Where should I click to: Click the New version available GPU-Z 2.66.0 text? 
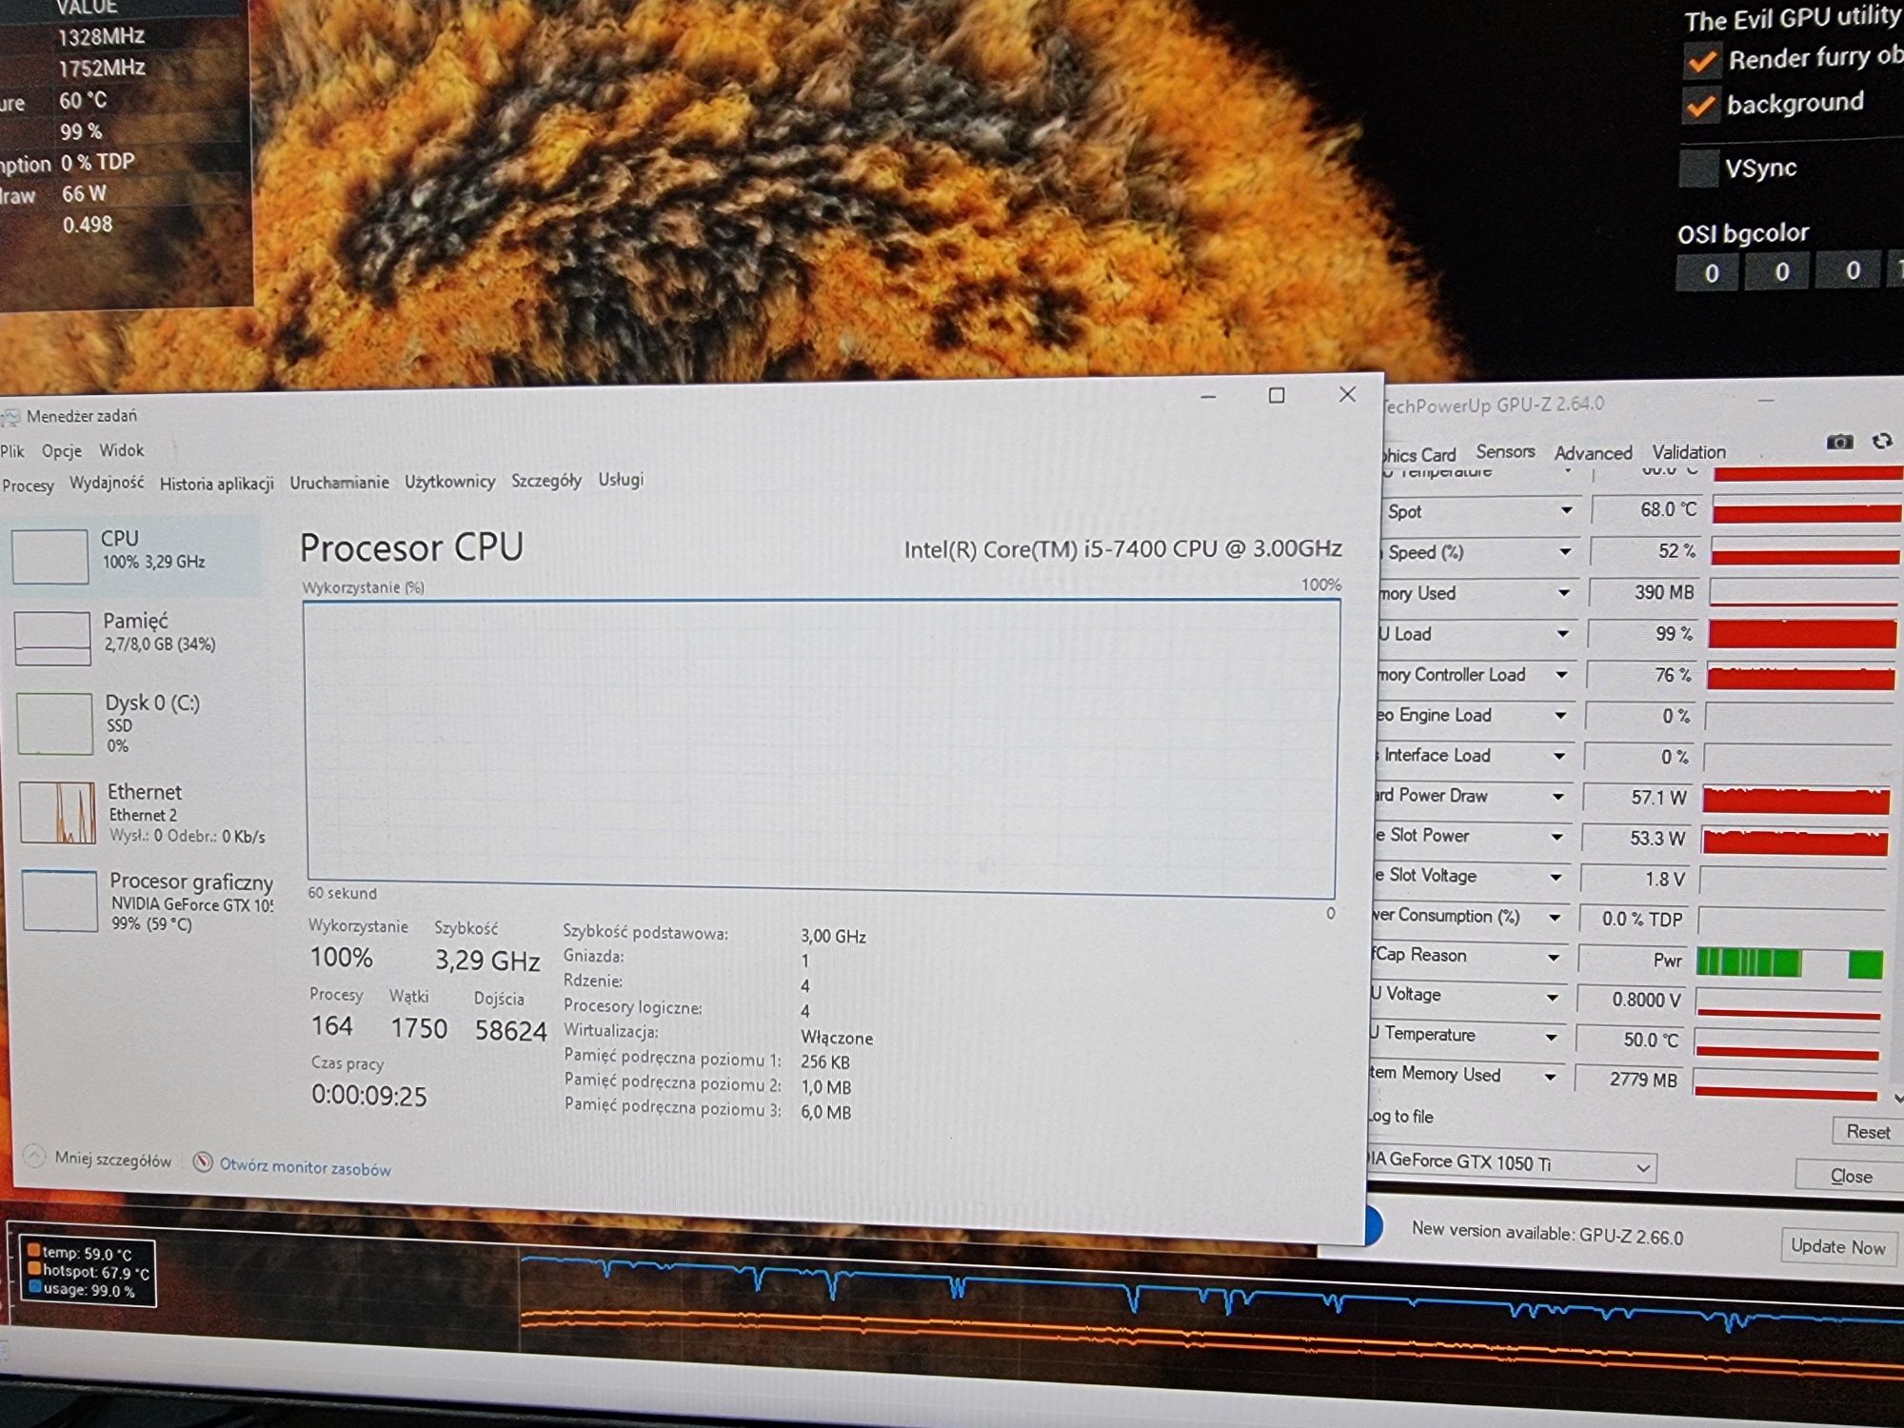[x=1547, y=1233]
